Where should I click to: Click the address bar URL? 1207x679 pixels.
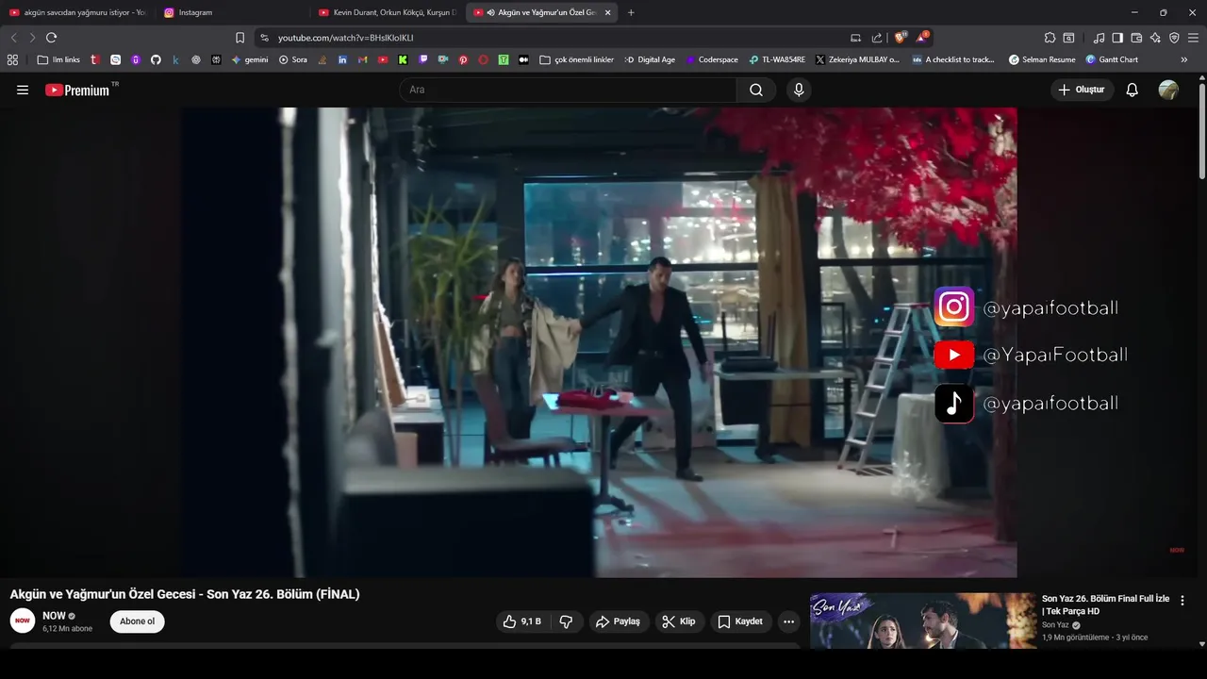[345, 38]
